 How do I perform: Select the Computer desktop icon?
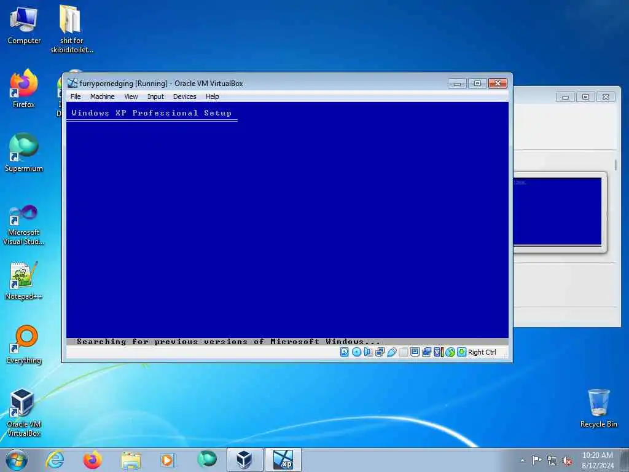[24, 26]
